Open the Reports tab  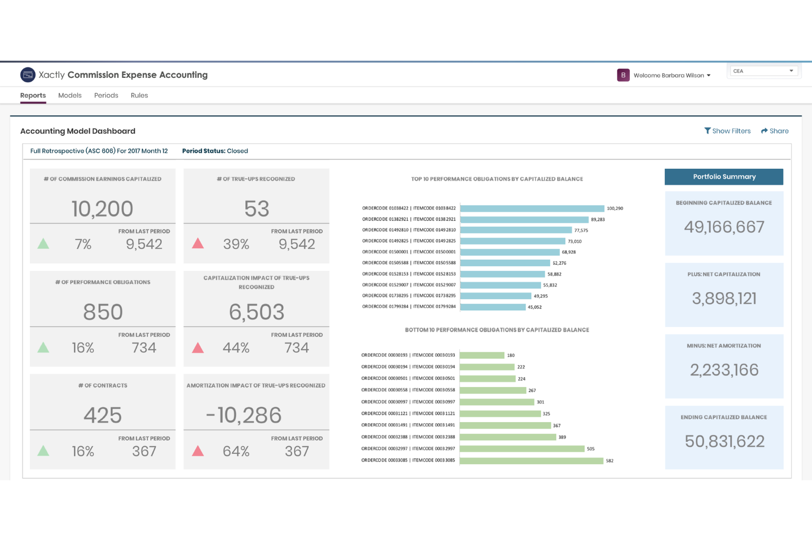(x=33, y=95)
